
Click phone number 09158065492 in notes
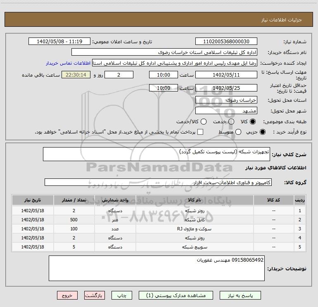pos(247,260)
